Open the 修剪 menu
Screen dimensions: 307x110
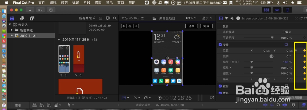(x=64, y=2)
